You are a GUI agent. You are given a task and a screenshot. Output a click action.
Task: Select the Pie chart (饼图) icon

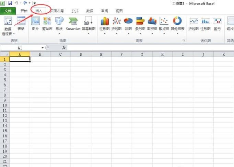tap(128, 22)
